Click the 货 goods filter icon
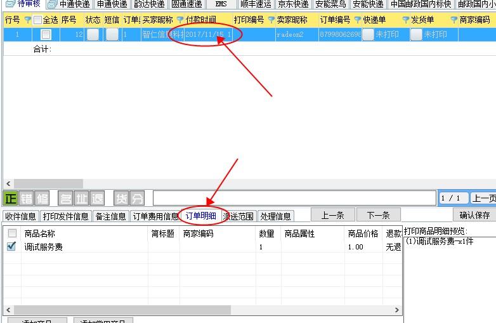The width and height of the screenshot is (496, 323). (x=121, y=198)
